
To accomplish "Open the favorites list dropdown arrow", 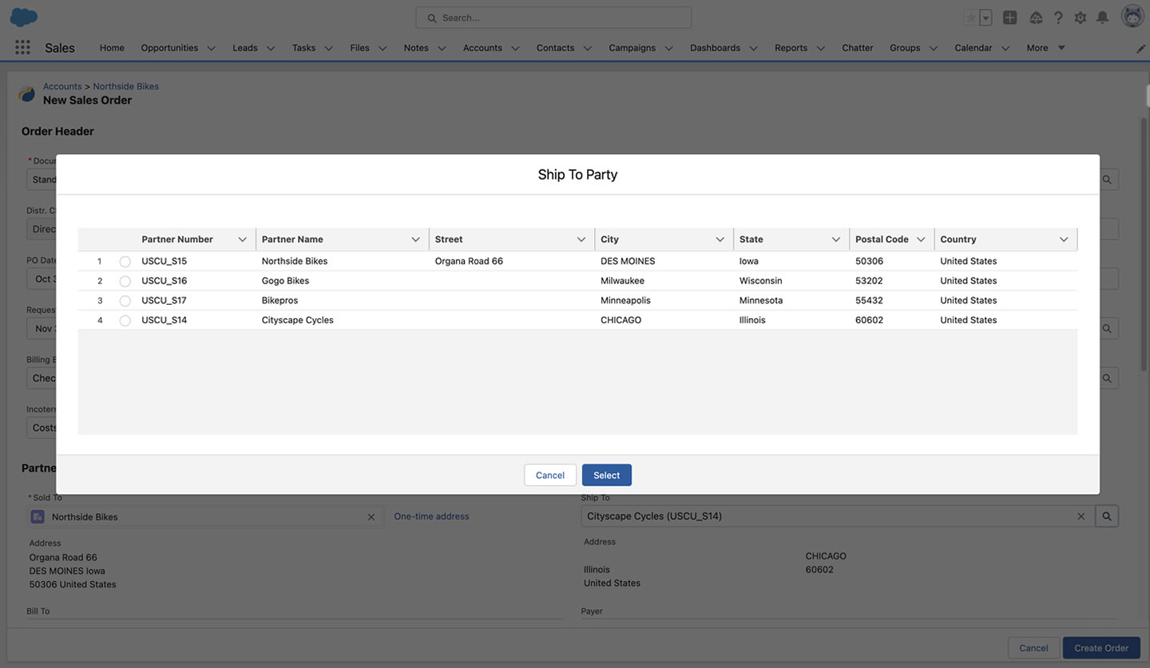I will coord(985,18).
